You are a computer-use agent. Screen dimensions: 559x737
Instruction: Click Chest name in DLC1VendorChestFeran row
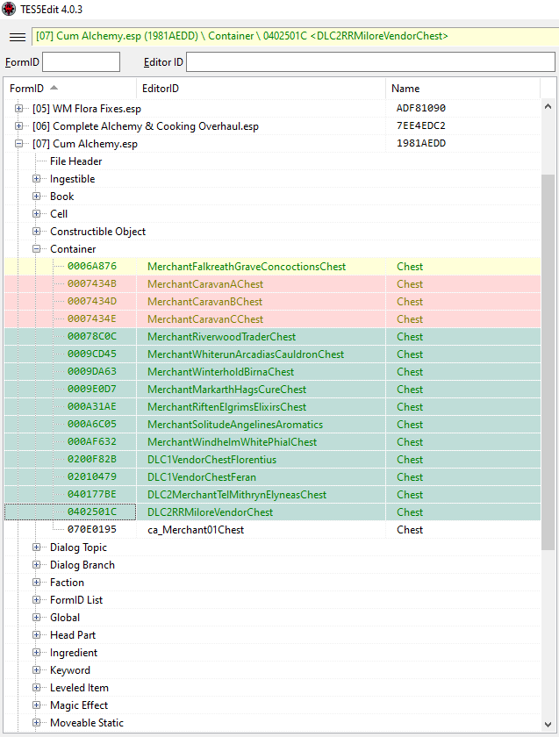click(x=410, y=477)
